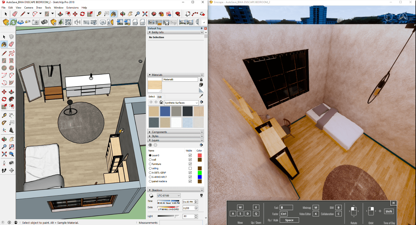This screenshot has width=416, height=225.
Task: Uncheck the furniture layer visibility
Action: click(190, 164)
